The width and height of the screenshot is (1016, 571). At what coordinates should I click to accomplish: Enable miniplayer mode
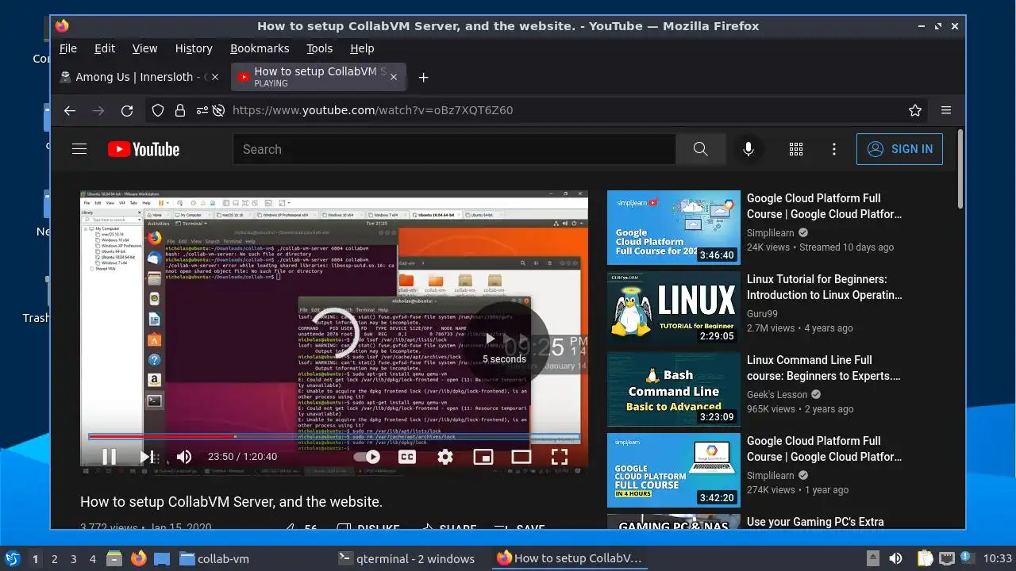point(483,457)
